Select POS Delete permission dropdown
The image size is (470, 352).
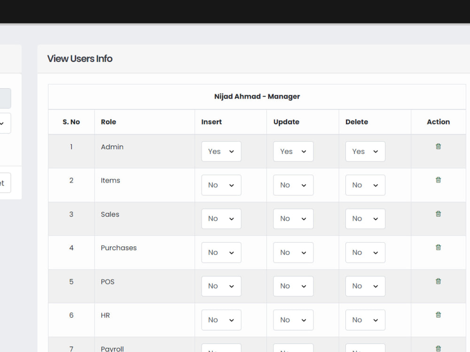(365, 286)
